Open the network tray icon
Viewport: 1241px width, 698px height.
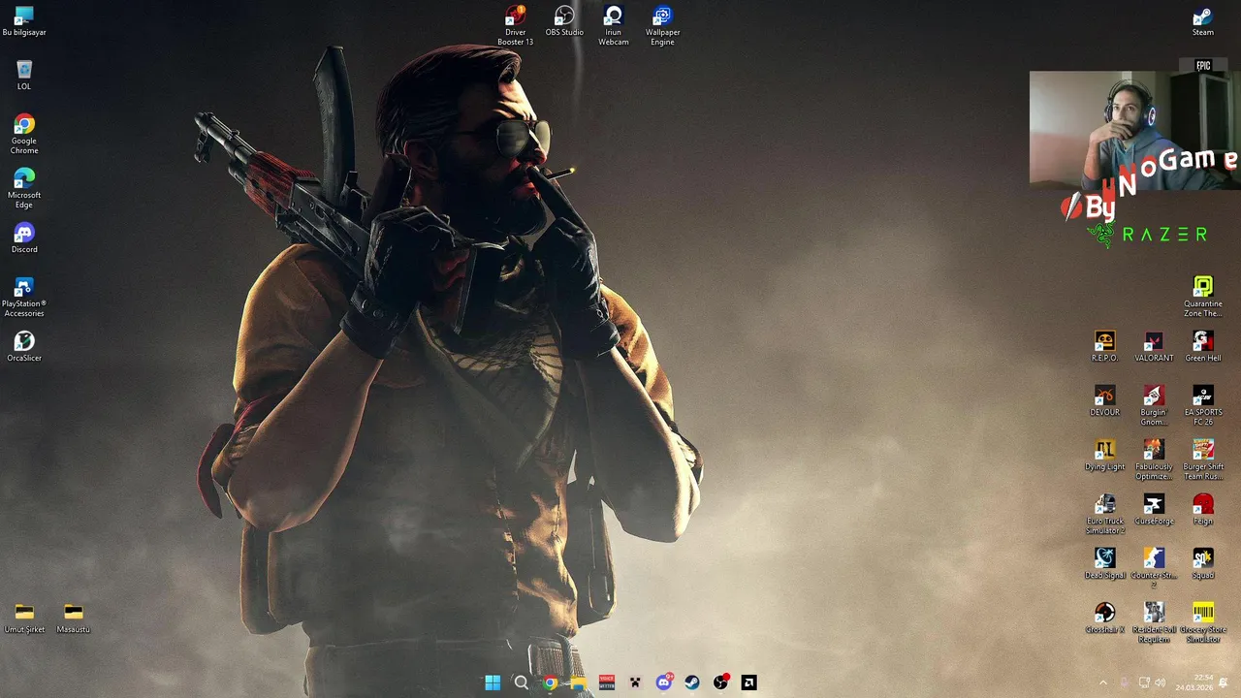(x=1144, y=682)
